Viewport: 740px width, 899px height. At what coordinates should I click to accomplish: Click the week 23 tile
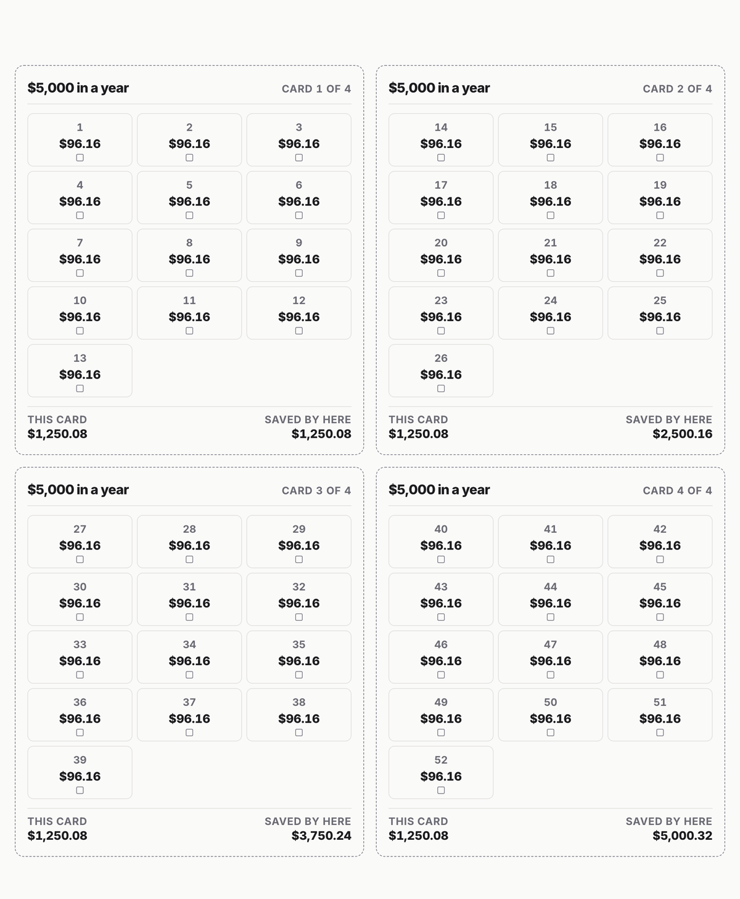click(x=441, y=313)
